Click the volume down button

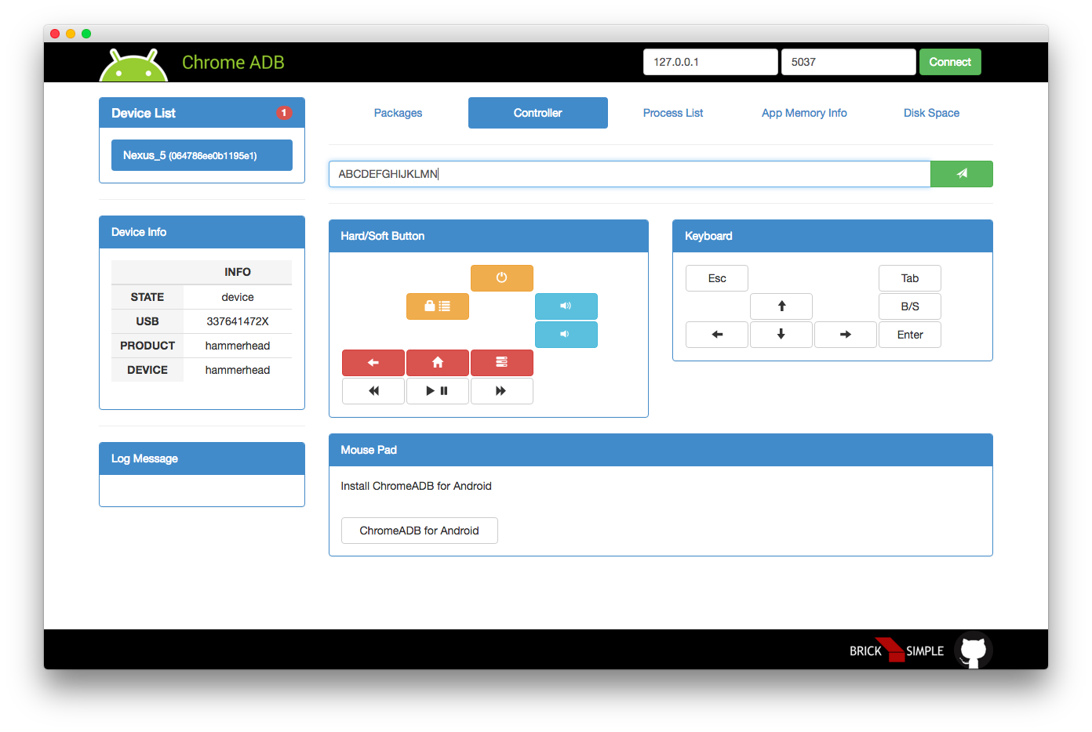click(x=566, y=335)
